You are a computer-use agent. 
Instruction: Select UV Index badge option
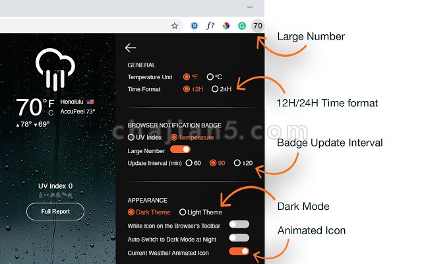[x=131, y=137]
